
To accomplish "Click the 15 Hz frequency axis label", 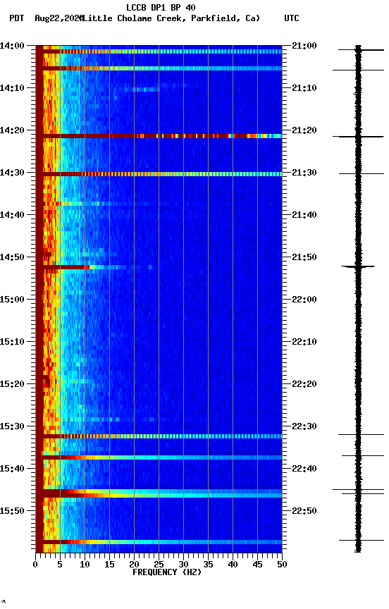I will pos(109,565).
